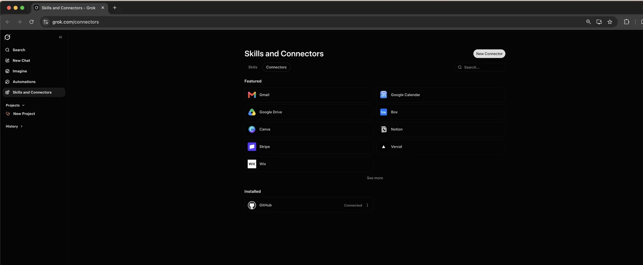Click the New Project icon in sidebar
This screenshot has width=643, height=265.
[x=8, y=114]
